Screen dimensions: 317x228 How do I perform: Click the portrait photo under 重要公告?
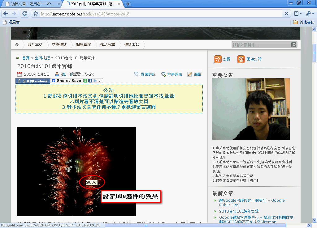[251, 109]
